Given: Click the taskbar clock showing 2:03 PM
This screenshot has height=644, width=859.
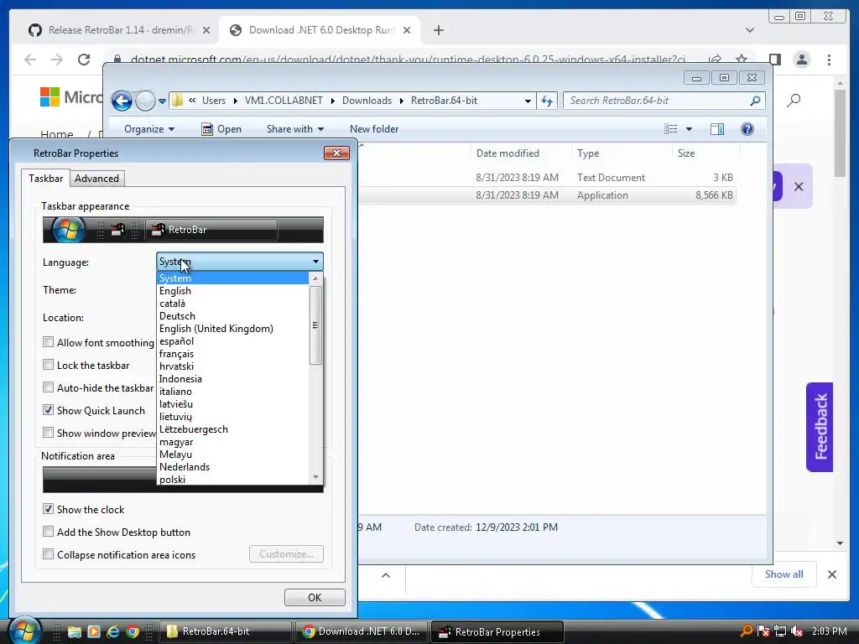Looking at the screenshot, I should tap(830, 631).
